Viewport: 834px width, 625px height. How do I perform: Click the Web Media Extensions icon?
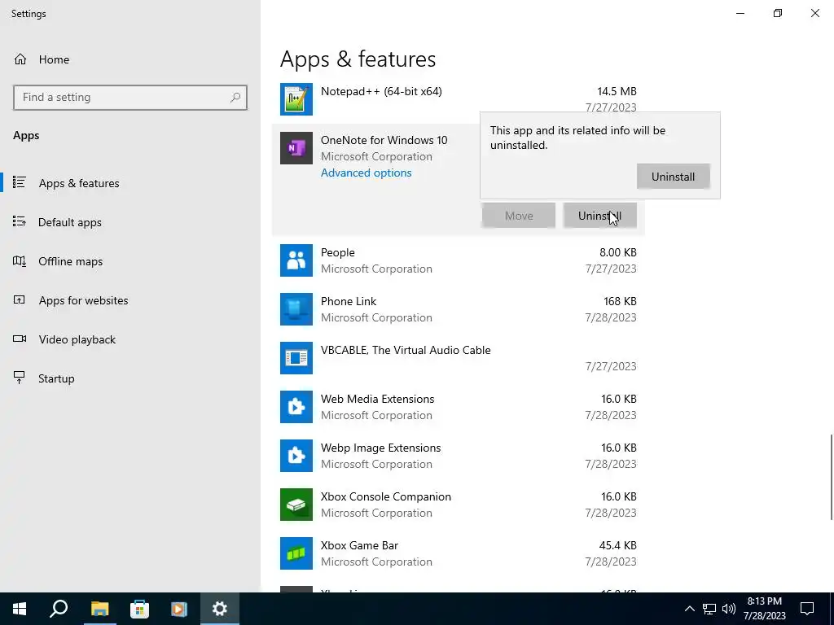(296, 407)
